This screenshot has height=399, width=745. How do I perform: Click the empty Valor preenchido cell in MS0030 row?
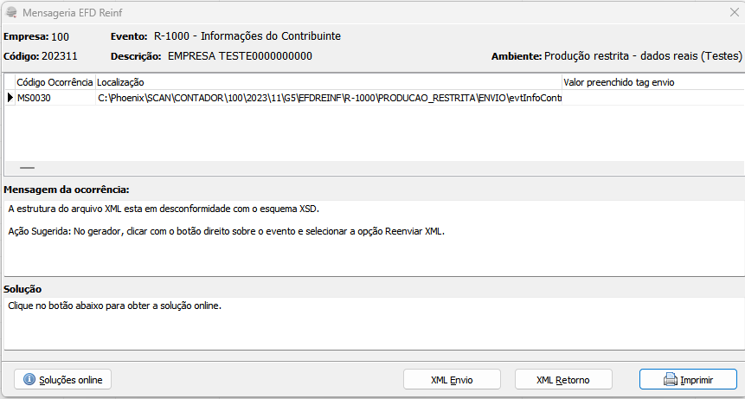[653, 99]
